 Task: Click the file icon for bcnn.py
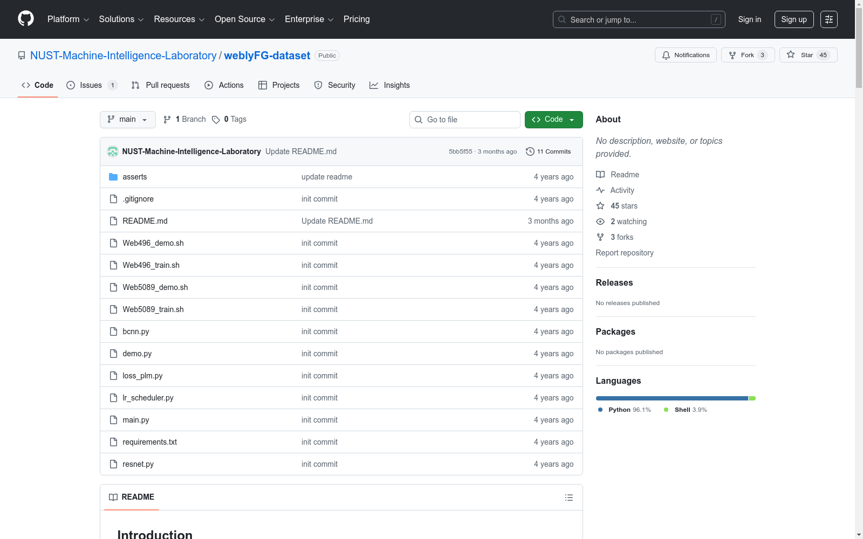tap(113, 331)
